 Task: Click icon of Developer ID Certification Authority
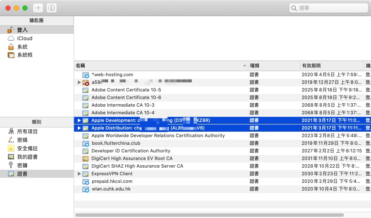85,151
